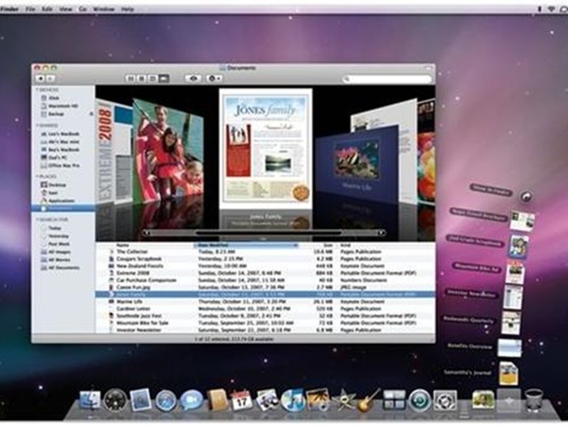Open Time Machine from the Dock
568x426 pixels.
(x=419, y=400)
